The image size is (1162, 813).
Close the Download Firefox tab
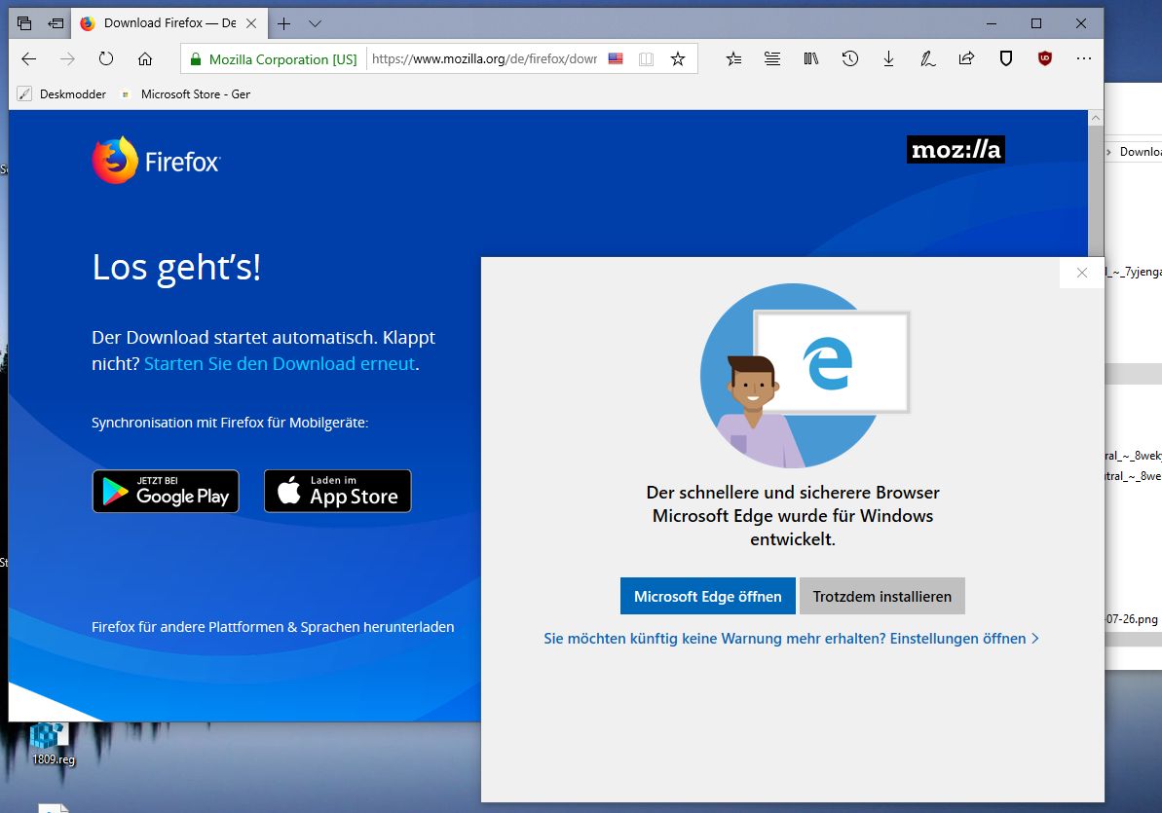[x=251, y=23]
